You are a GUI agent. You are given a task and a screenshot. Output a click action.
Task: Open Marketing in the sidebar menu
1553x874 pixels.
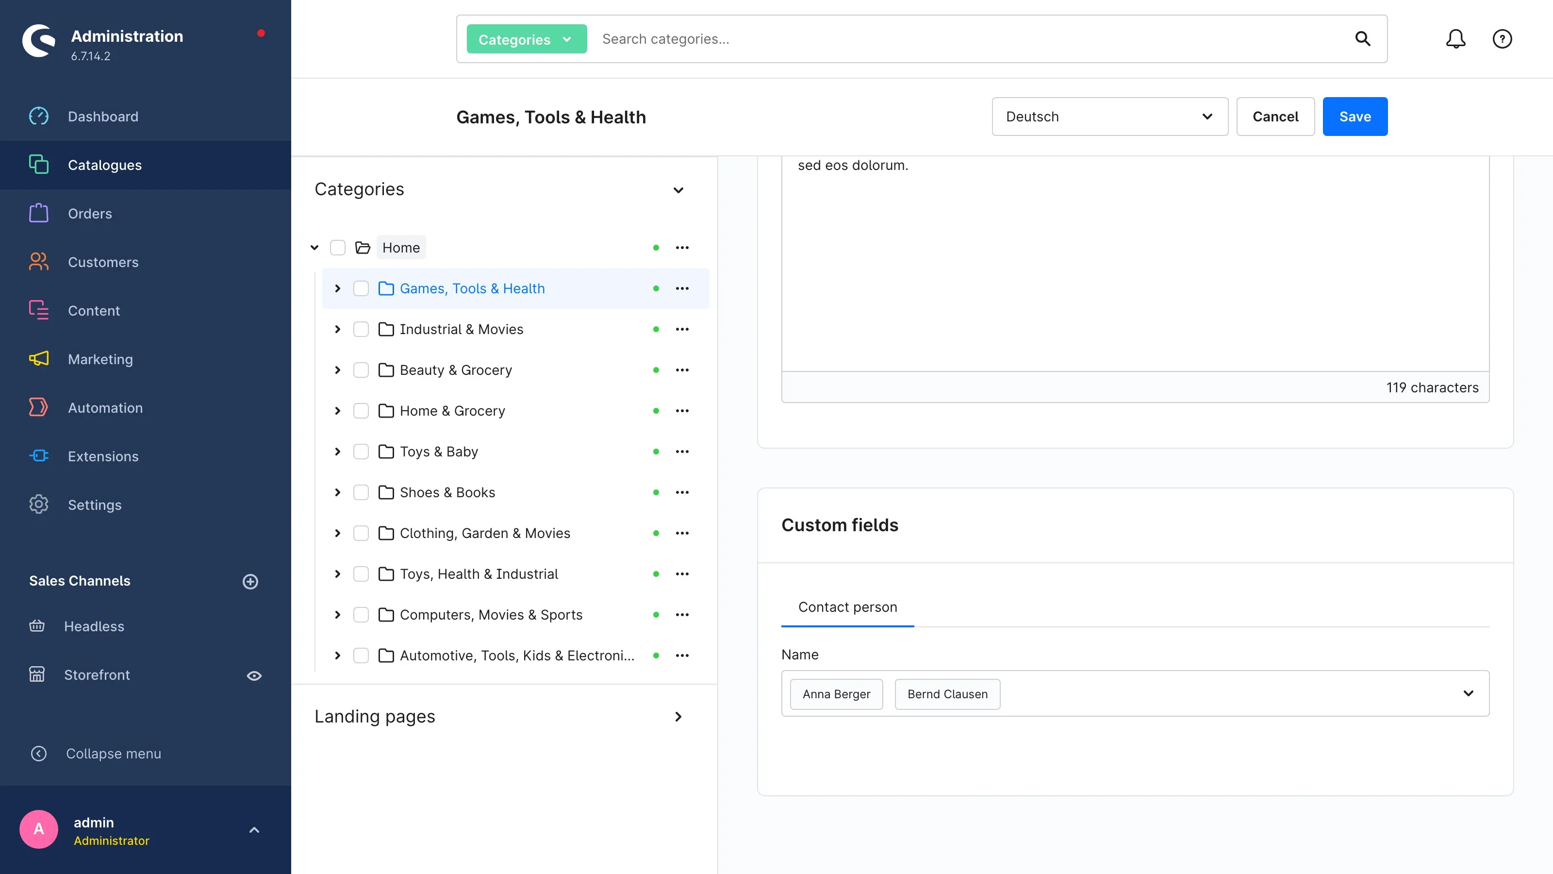pos(100,359)
